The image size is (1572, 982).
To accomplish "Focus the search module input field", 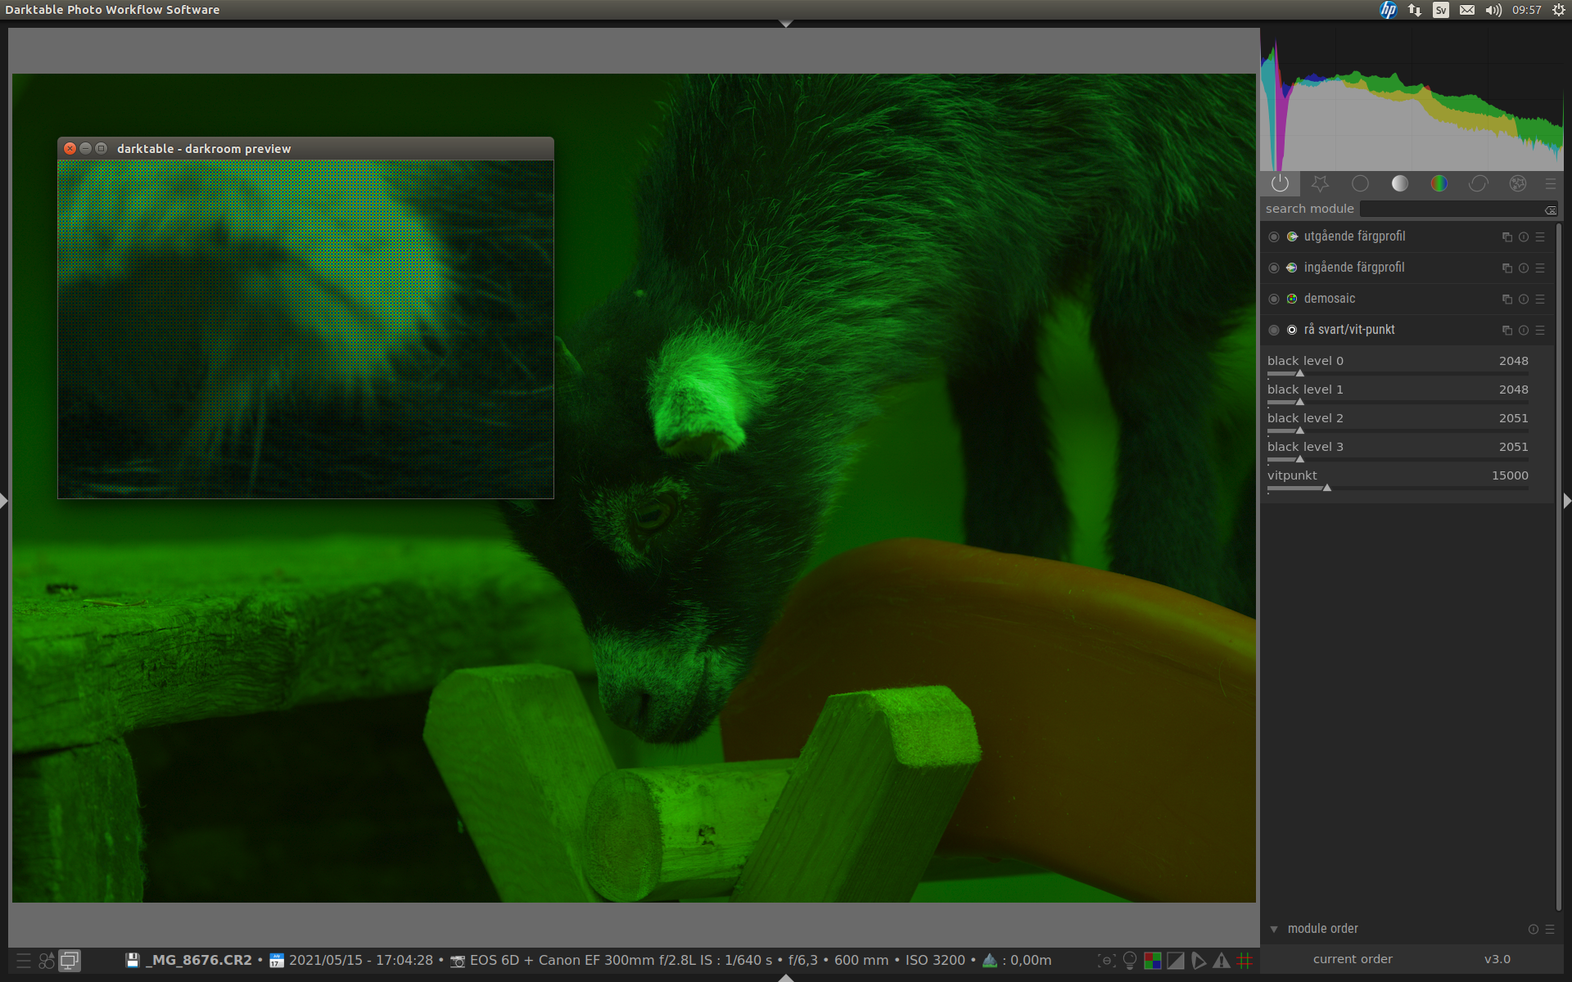I will pos(1452,209).
